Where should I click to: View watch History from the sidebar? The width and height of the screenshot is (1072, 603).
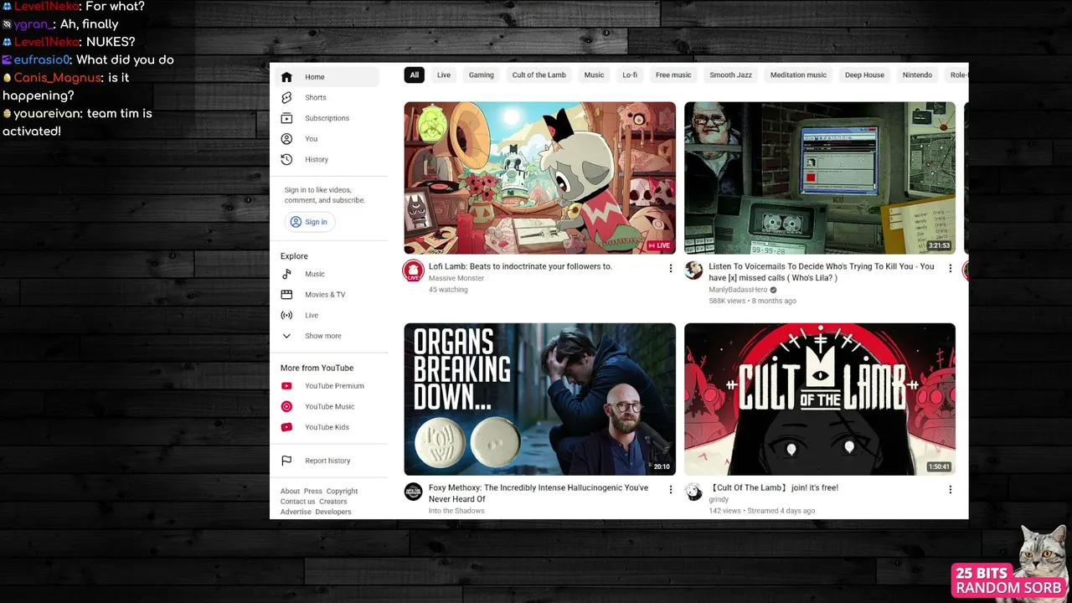click(327, 159)
